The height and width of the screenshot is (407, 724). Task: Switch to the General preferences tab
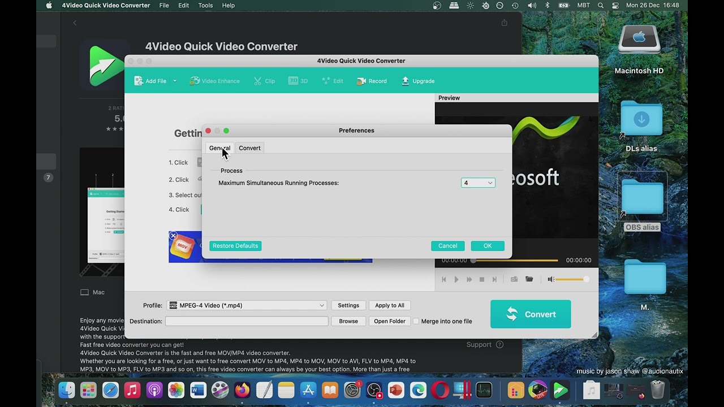(219, 148)
